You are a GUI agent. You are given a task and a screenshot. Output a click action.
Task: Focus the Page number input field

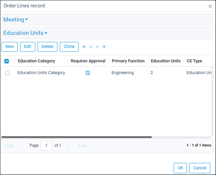tap(46, 145)
